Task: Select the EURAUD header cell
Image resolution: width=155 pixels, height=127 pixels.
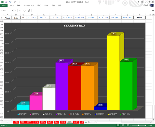Action: point(68,17)
